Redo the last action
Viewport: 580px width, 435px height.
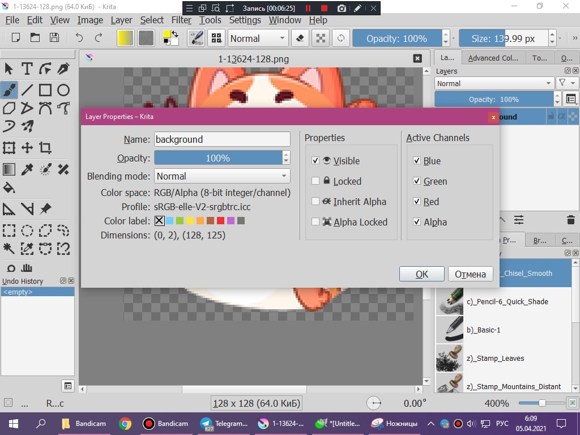(99, 38)
